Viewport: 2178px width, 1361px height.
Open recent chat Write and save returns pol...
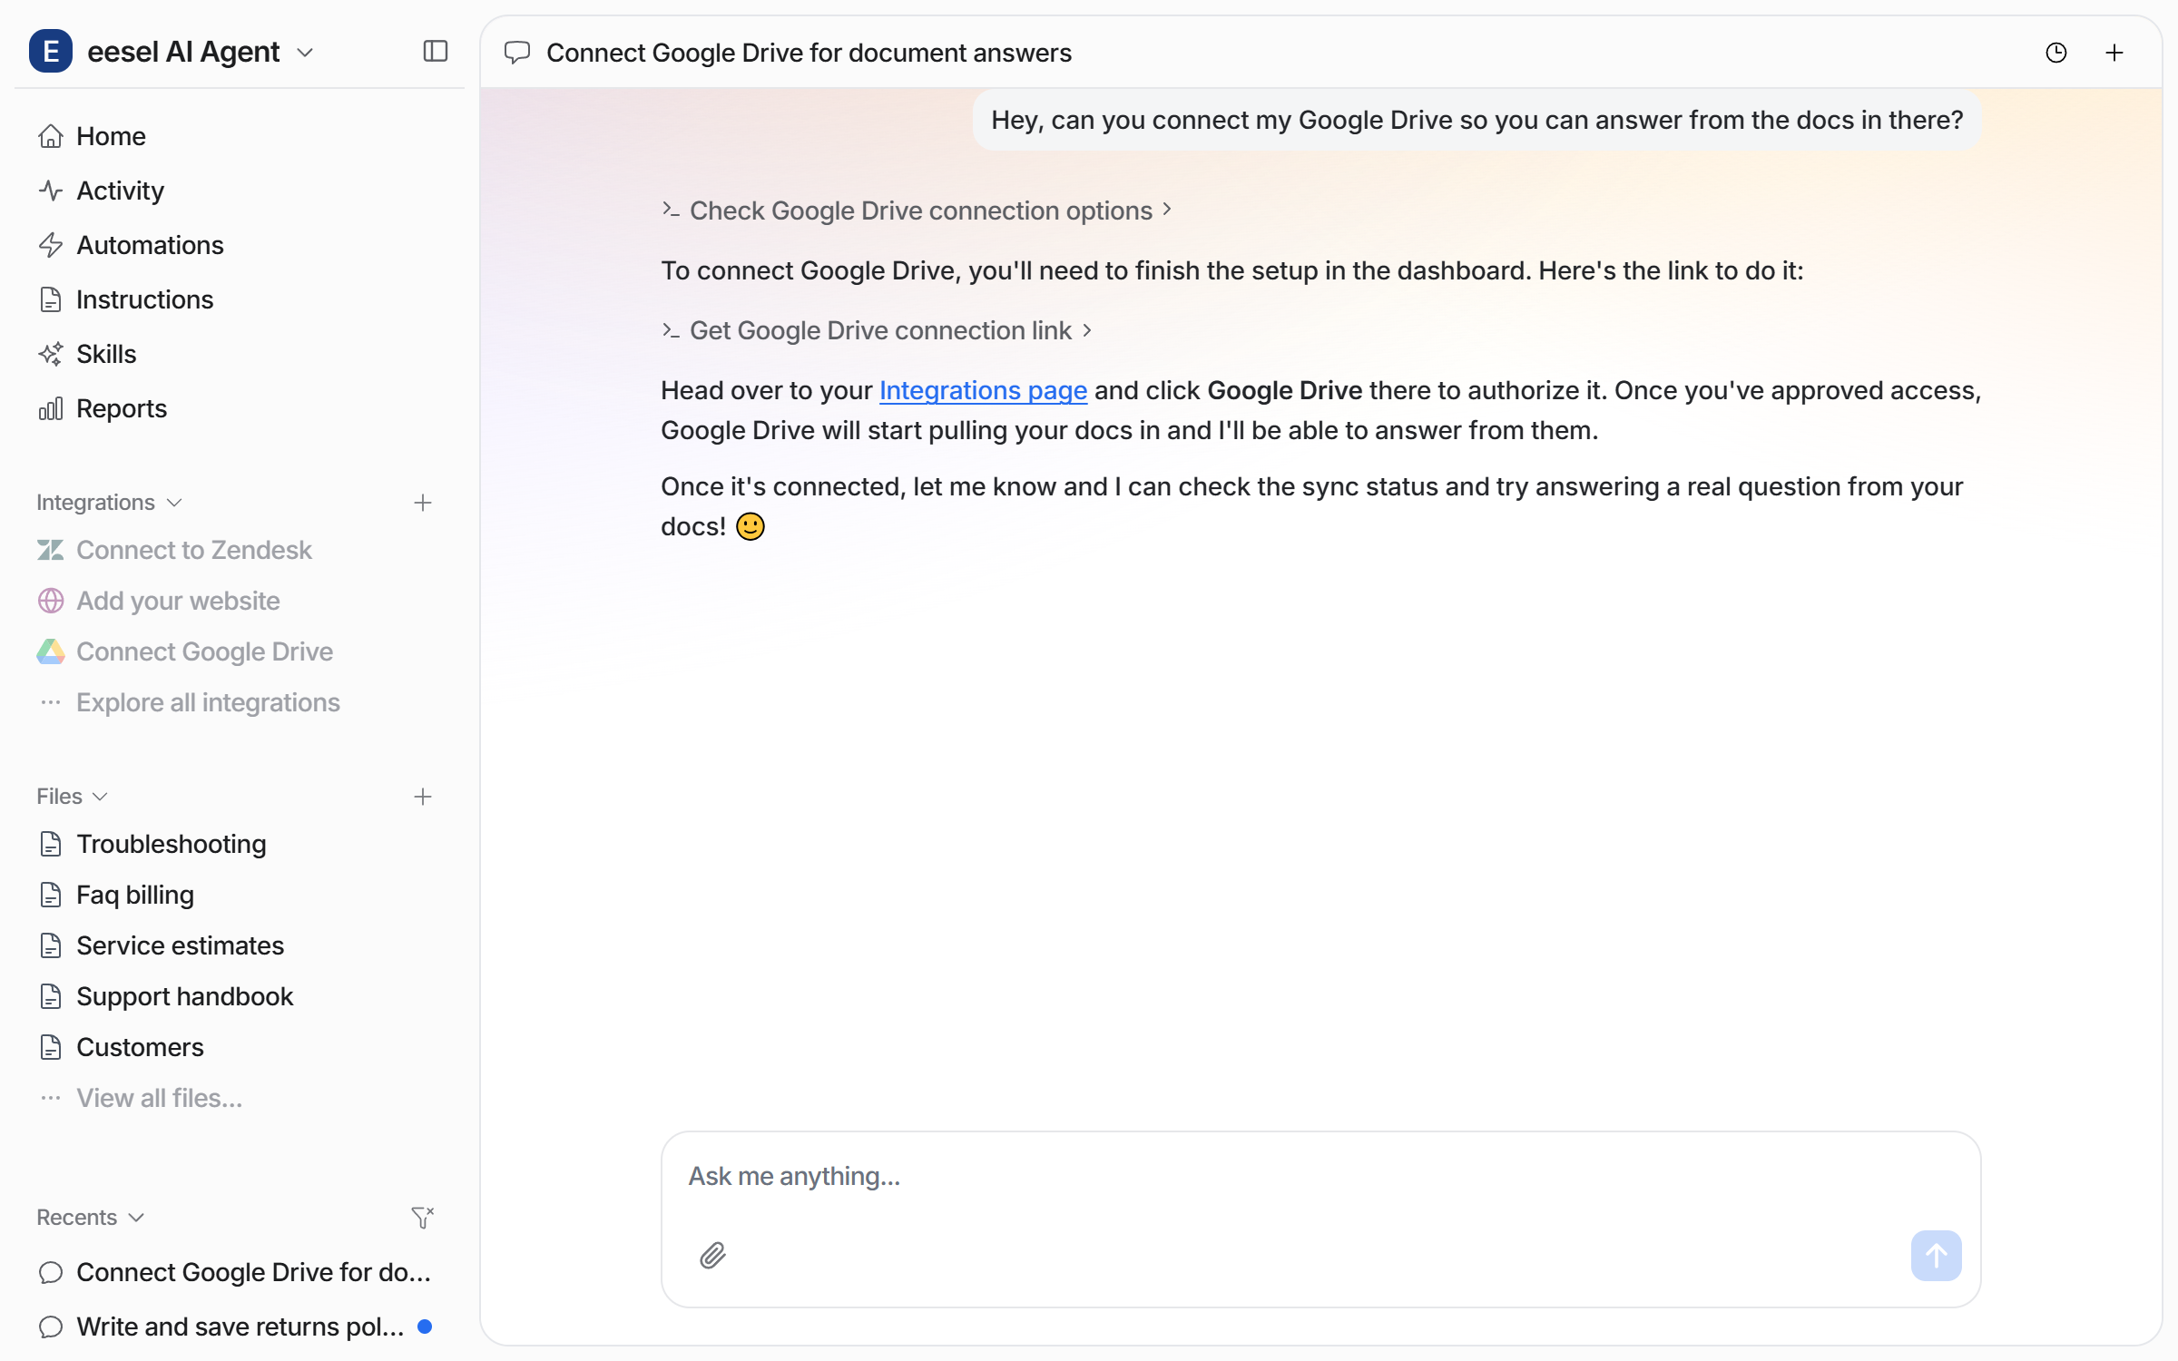point(239,1327)
